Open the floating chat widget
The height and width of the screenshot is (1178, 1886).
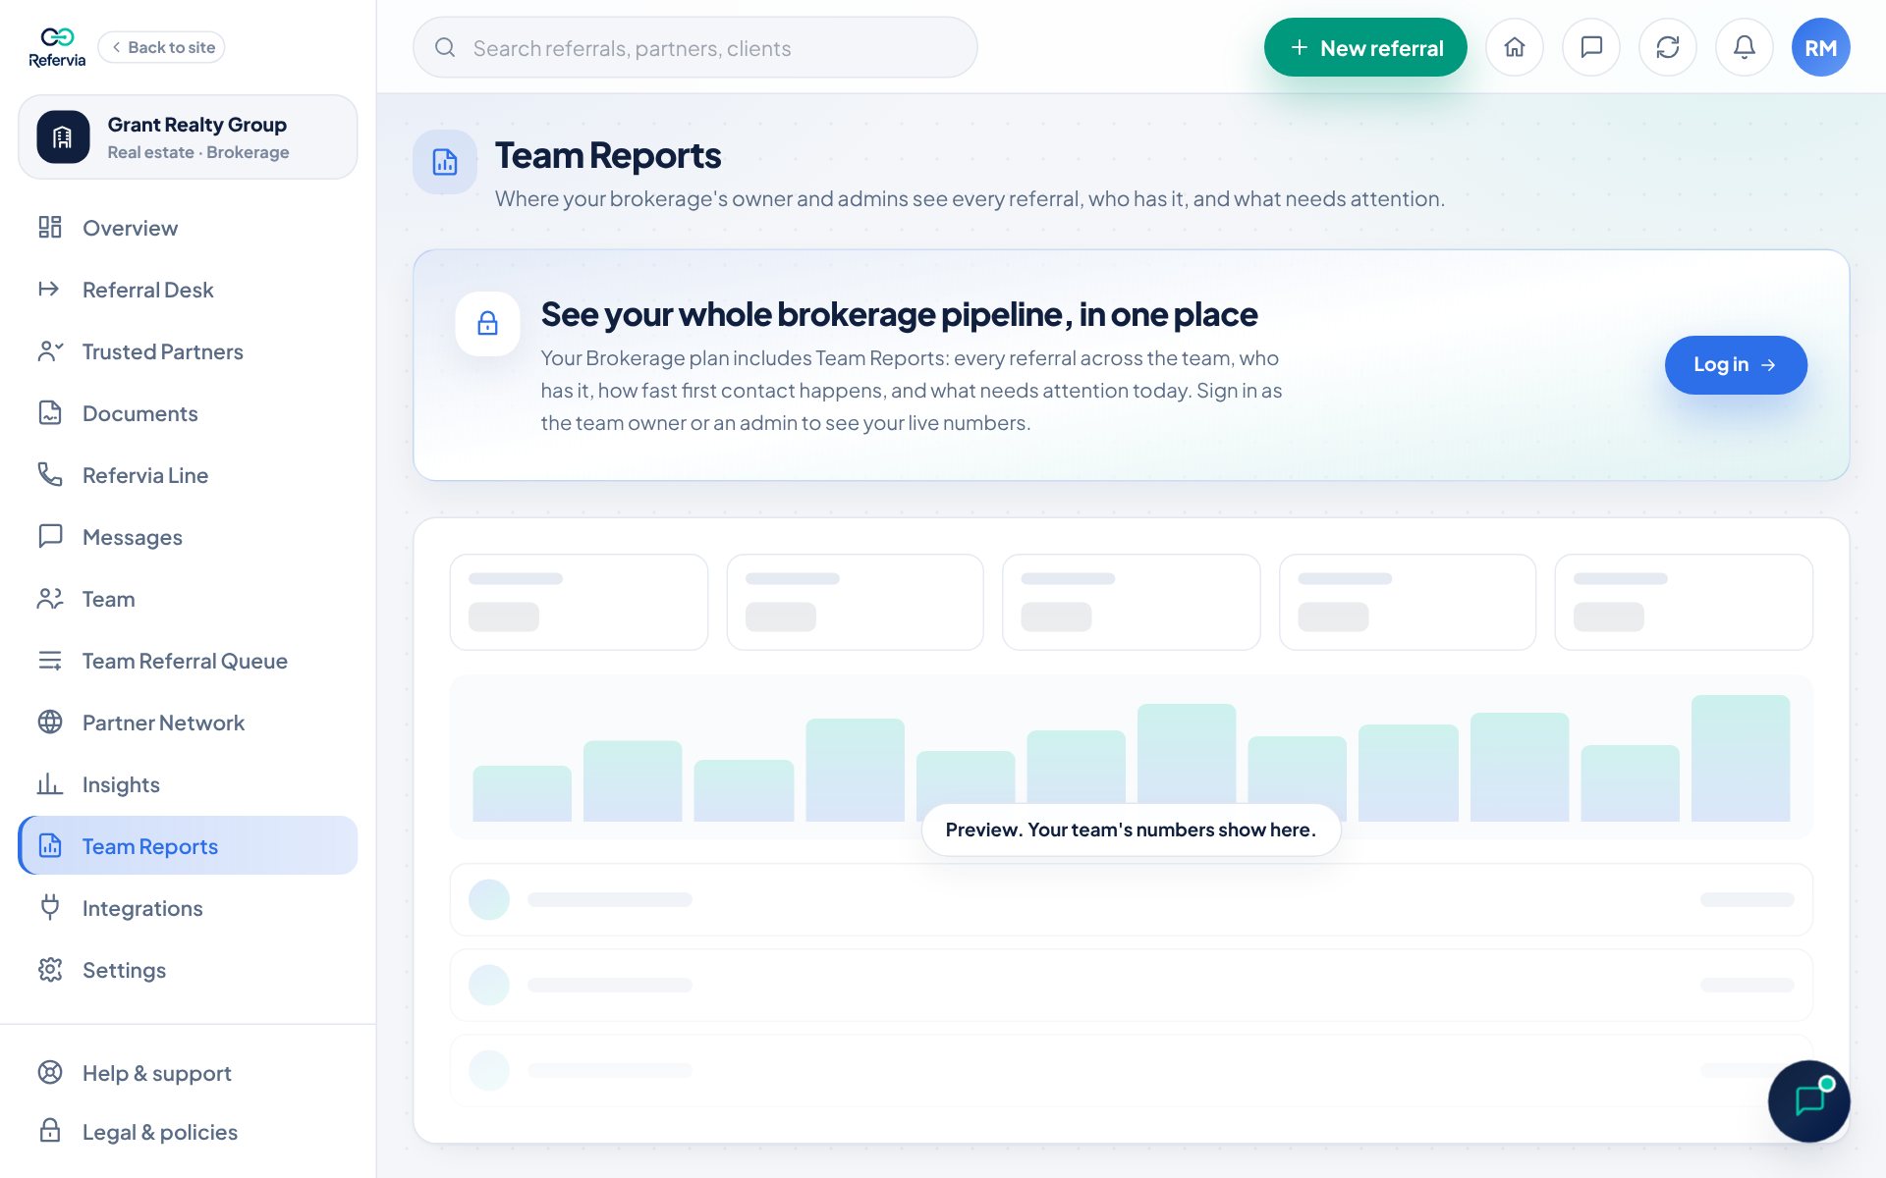click(1808, 1100)
